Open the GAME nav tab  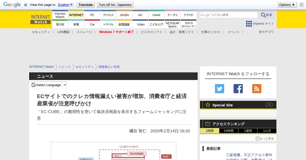157,15
